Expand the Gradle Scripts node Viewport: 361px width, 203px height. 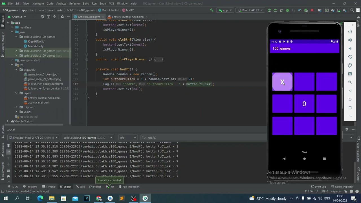point(8,121)
